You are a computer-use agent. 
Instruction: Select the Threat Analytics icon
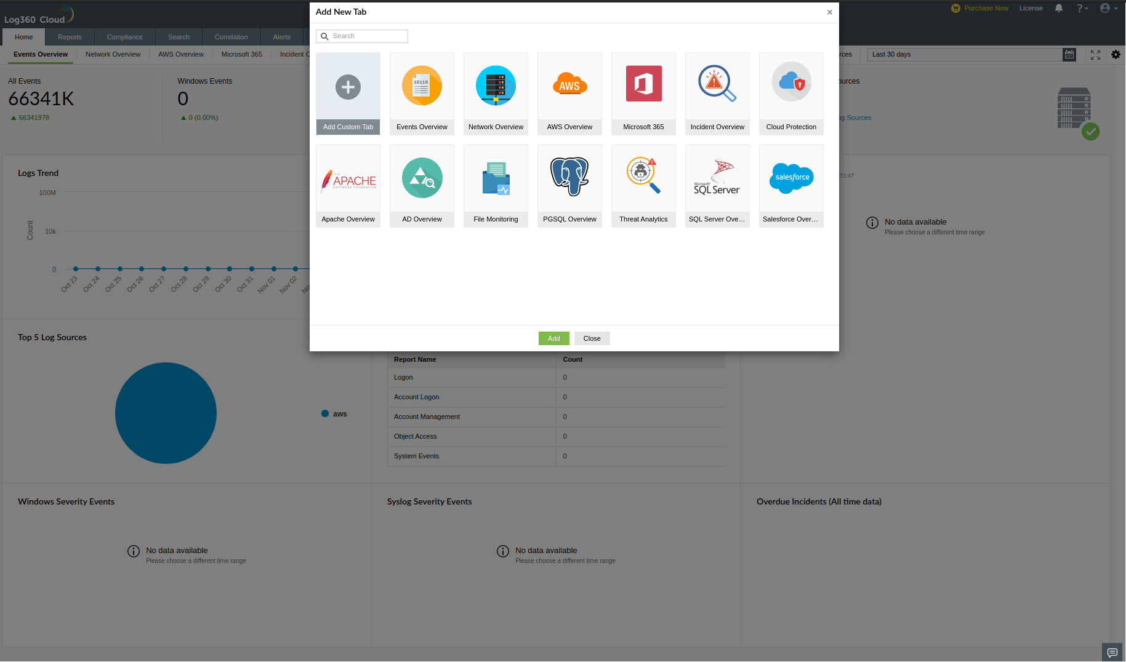click(x=643, y=175)
